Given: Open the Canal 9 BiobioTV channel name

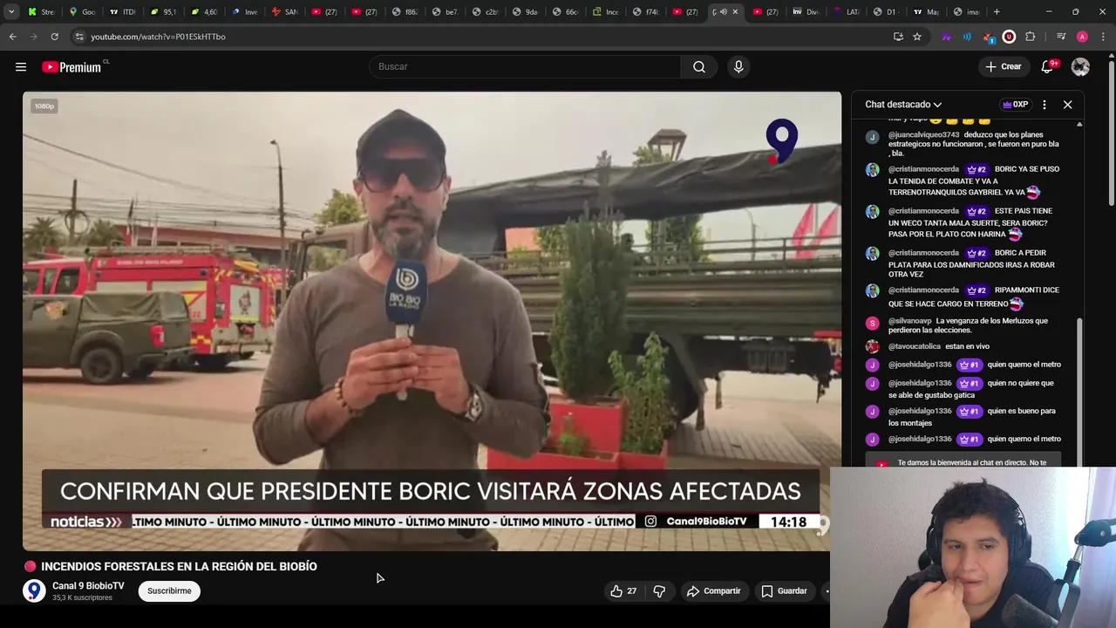Looking at the screenshot, I should 88,586.
